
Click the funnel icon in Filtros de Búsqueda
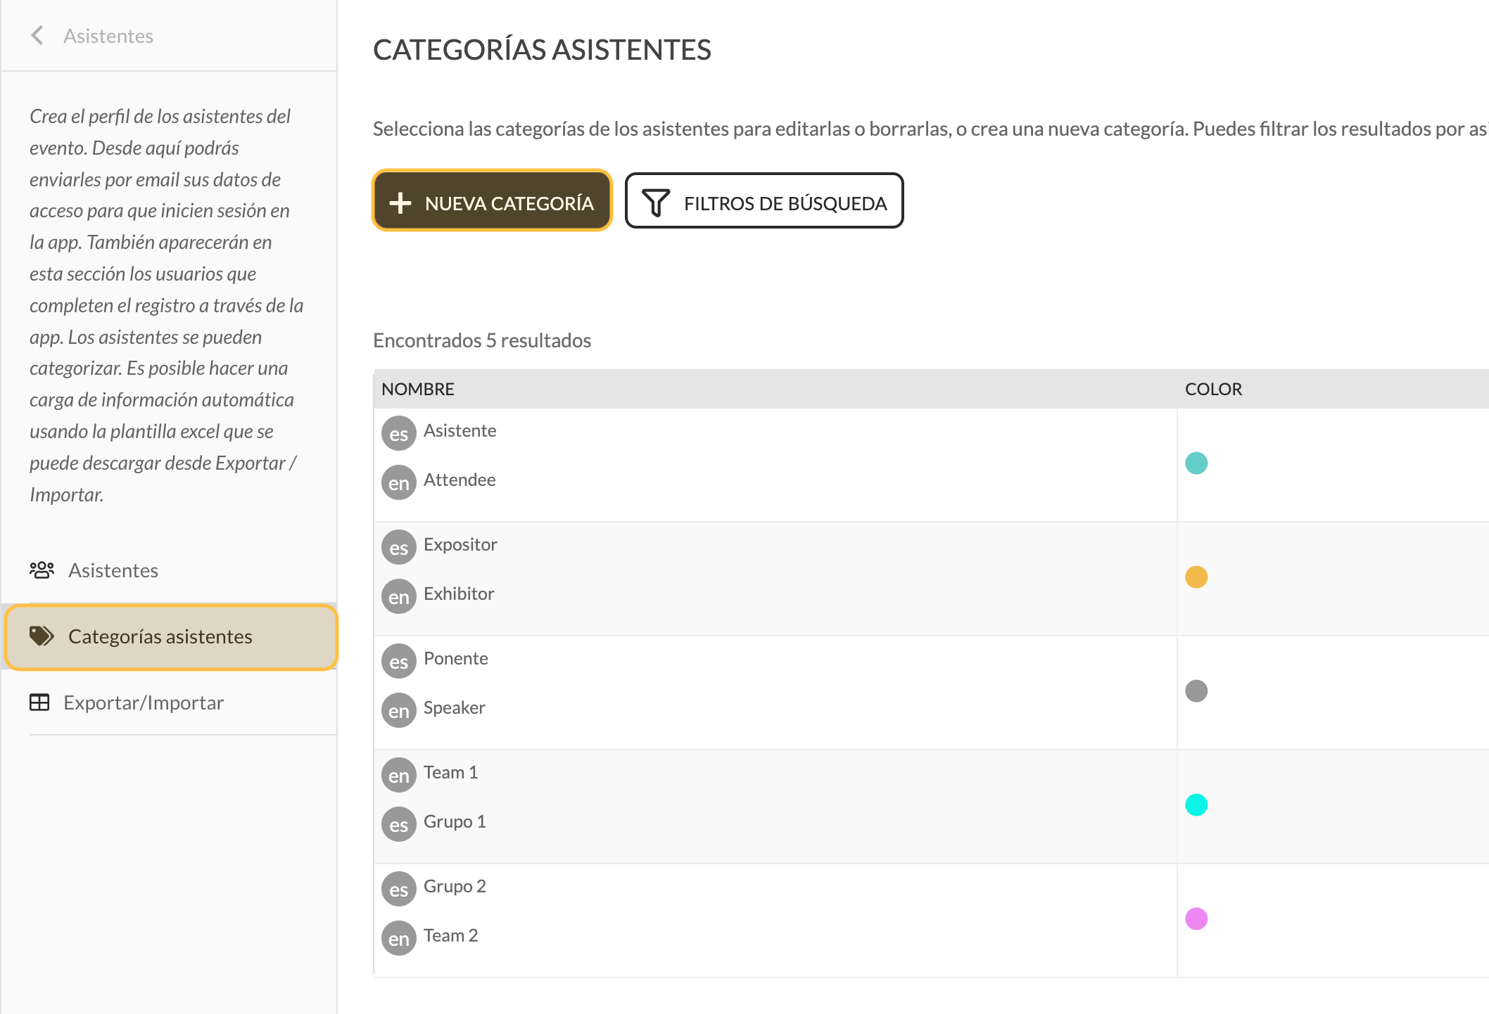656,203
